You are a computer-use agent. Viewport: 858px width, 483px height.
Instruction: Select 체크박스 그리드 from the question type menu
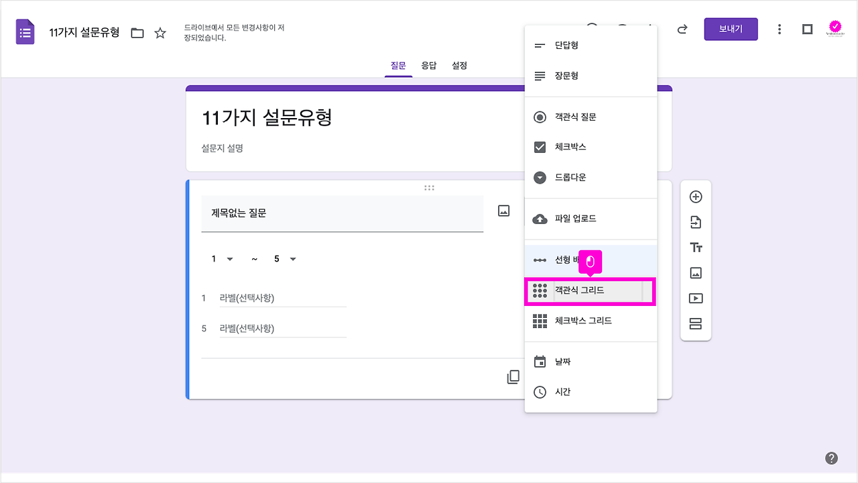pos(583,321)
